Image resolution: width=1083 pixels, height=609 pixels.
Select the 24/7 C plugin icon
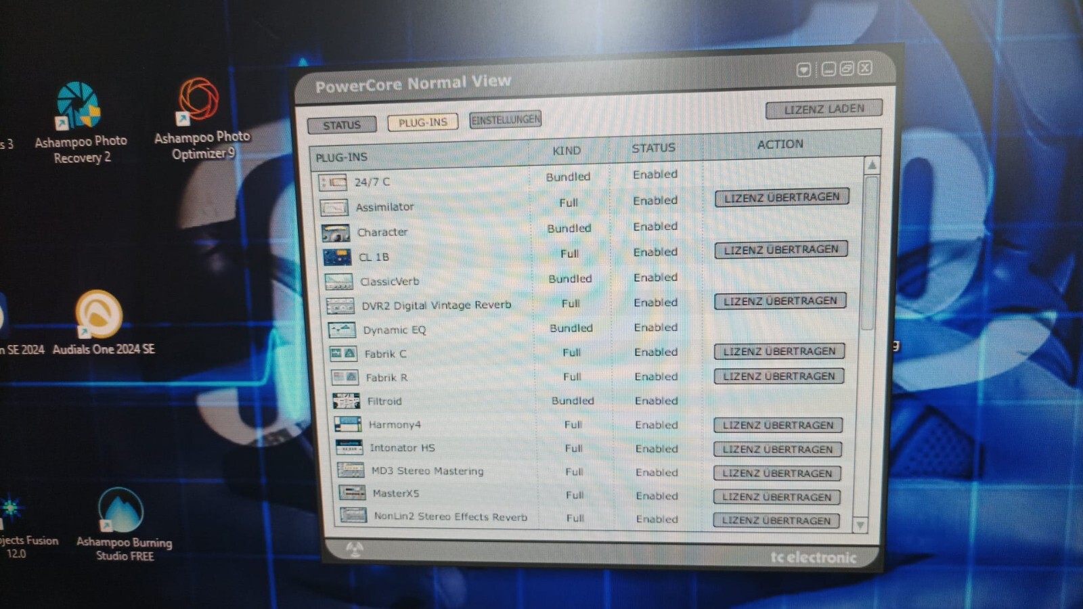(x=334, y=181)
